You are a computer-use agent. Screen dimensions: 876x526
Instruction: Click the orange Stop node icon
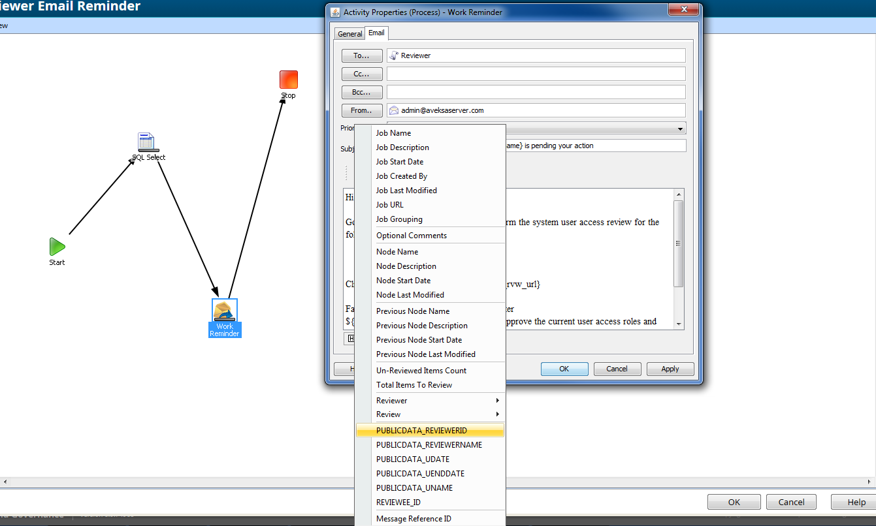(288, 79)
